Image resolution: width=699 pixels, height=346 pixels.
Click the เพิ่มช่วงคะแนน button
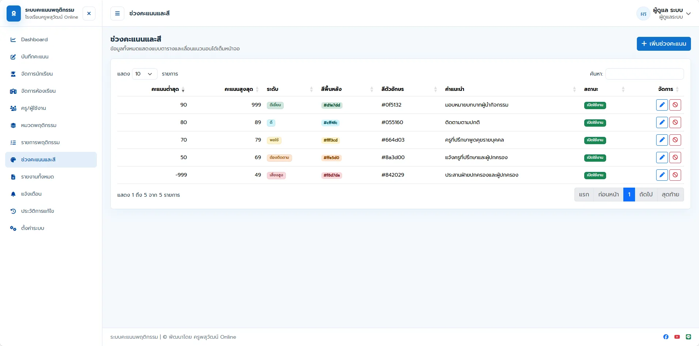pos(664,44)
